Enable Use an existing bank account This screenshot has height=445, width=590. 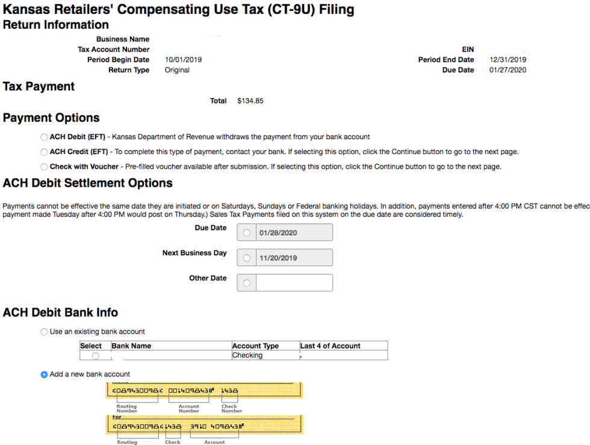tap(44, 331)
